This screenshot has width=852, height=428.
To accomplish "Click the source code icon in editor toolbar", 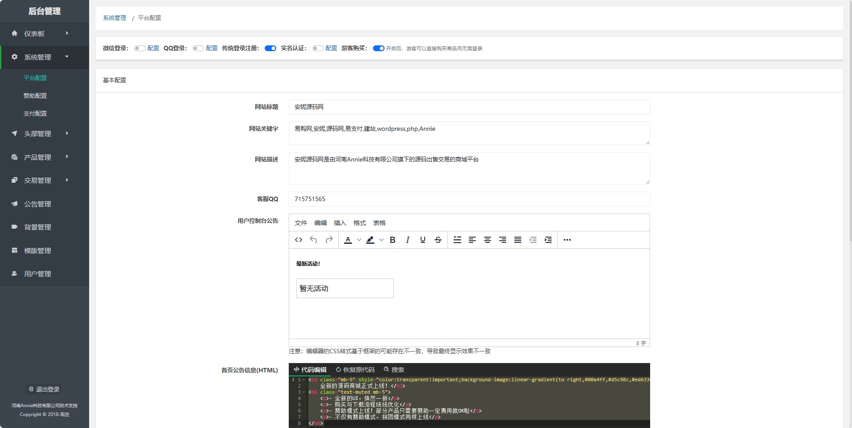I will point(299,240).
